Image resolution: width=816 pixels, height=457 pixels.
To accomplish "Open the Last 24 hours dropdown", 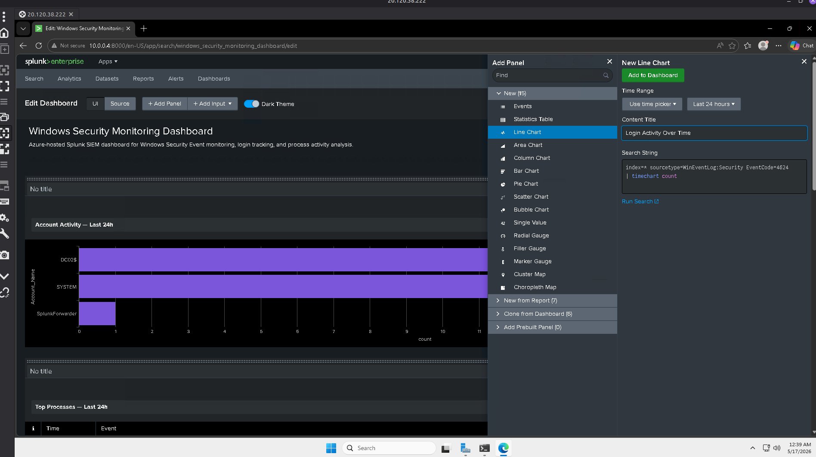I will 714,104.
